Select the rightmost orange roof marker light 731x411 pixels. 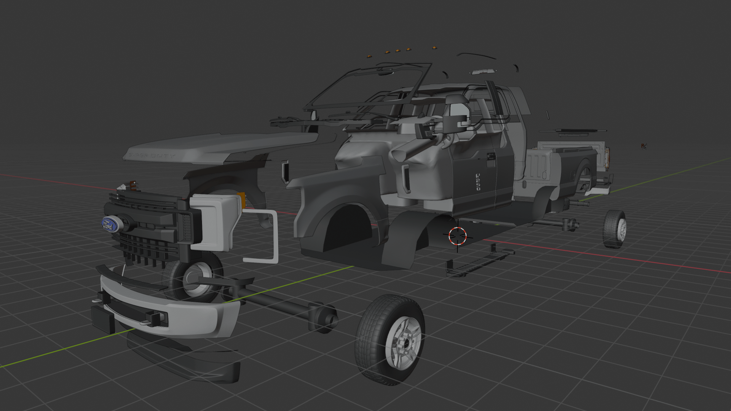point(434,48)
